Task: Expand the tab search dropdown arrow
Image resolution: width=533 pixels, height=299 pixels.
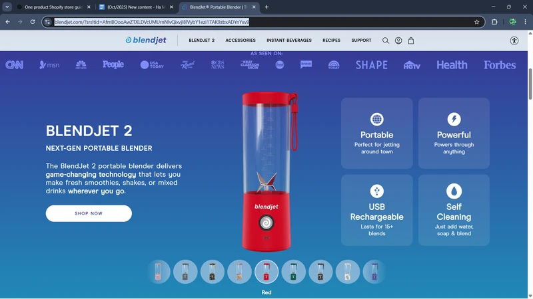Action: coord(7,7)
